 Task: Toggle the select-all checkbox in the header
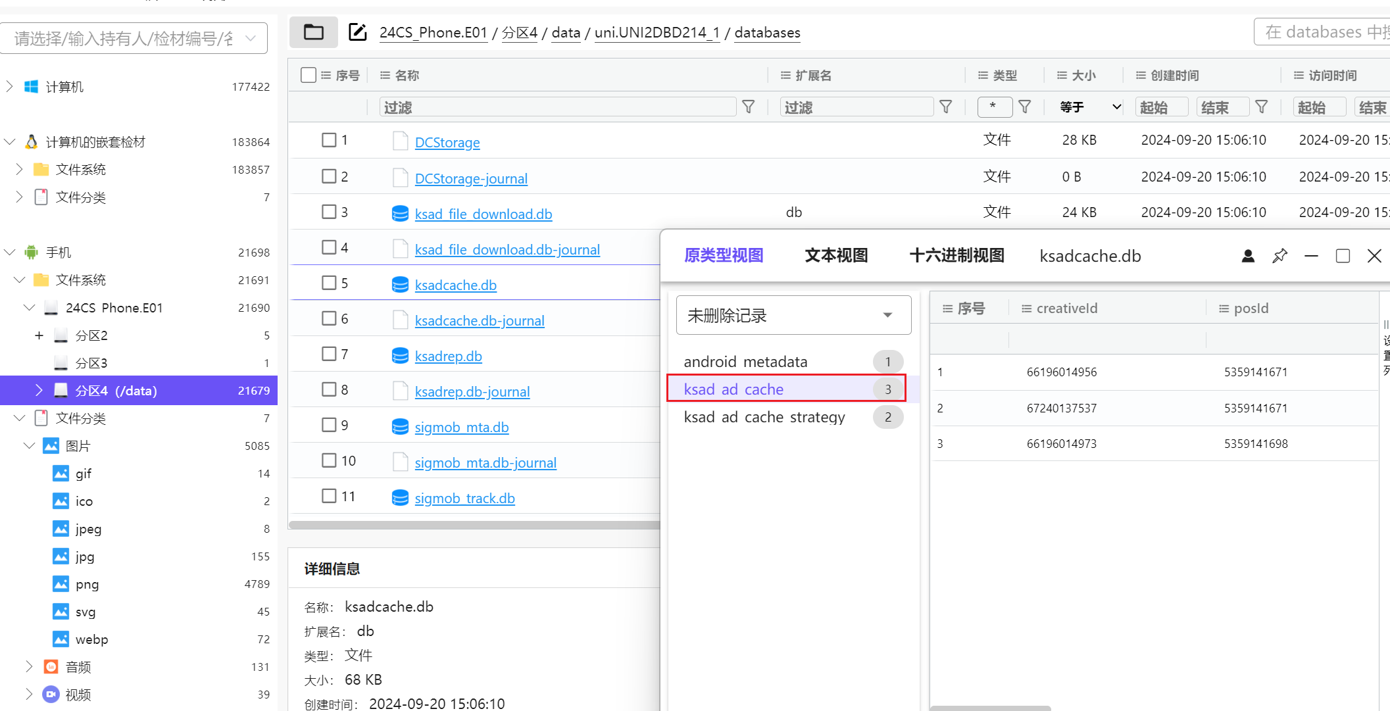click(x=309, y=75)
